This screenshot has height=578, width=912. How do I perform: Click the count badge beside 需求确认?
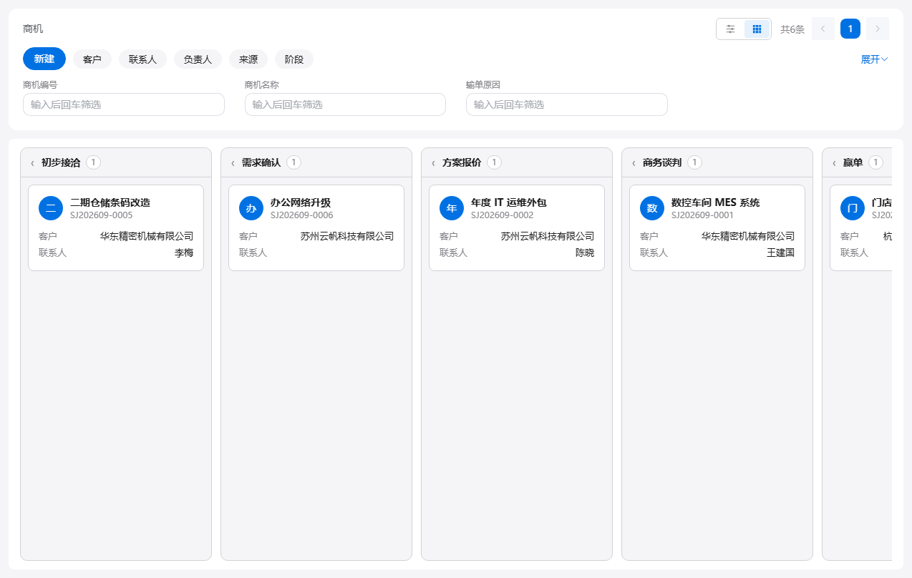point(294,162)
